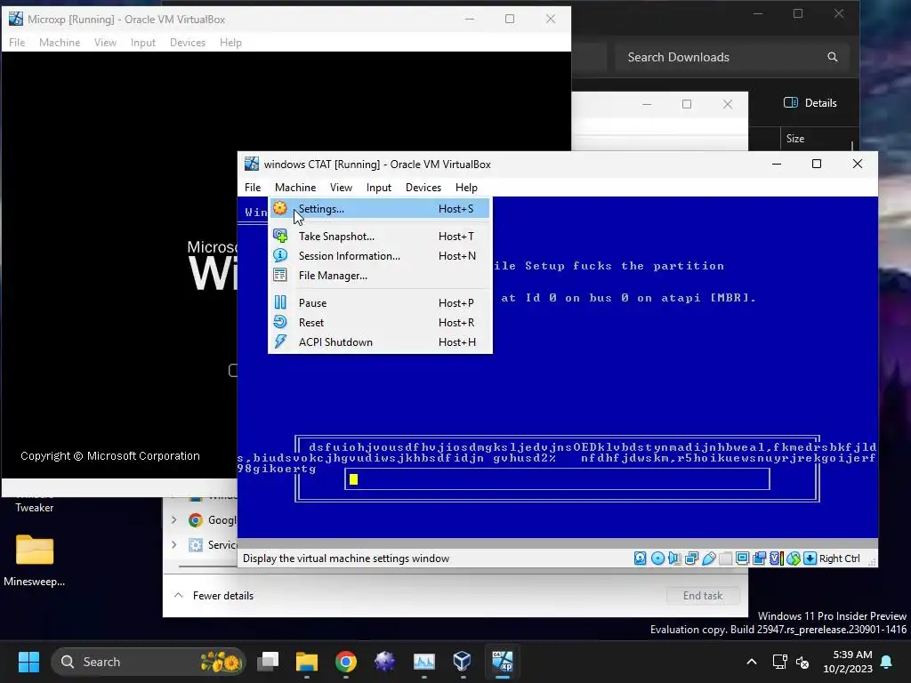This screenshot has height=683, width=911.
Task: Click search magnifier icon in Explorer
Action: 833,57
